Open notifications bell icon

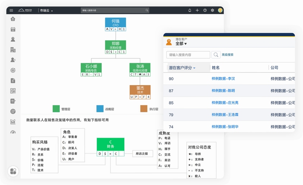(190, 11)
